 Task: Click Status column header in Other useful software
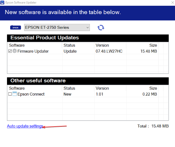pyautogui.click(x=69, y=88)
